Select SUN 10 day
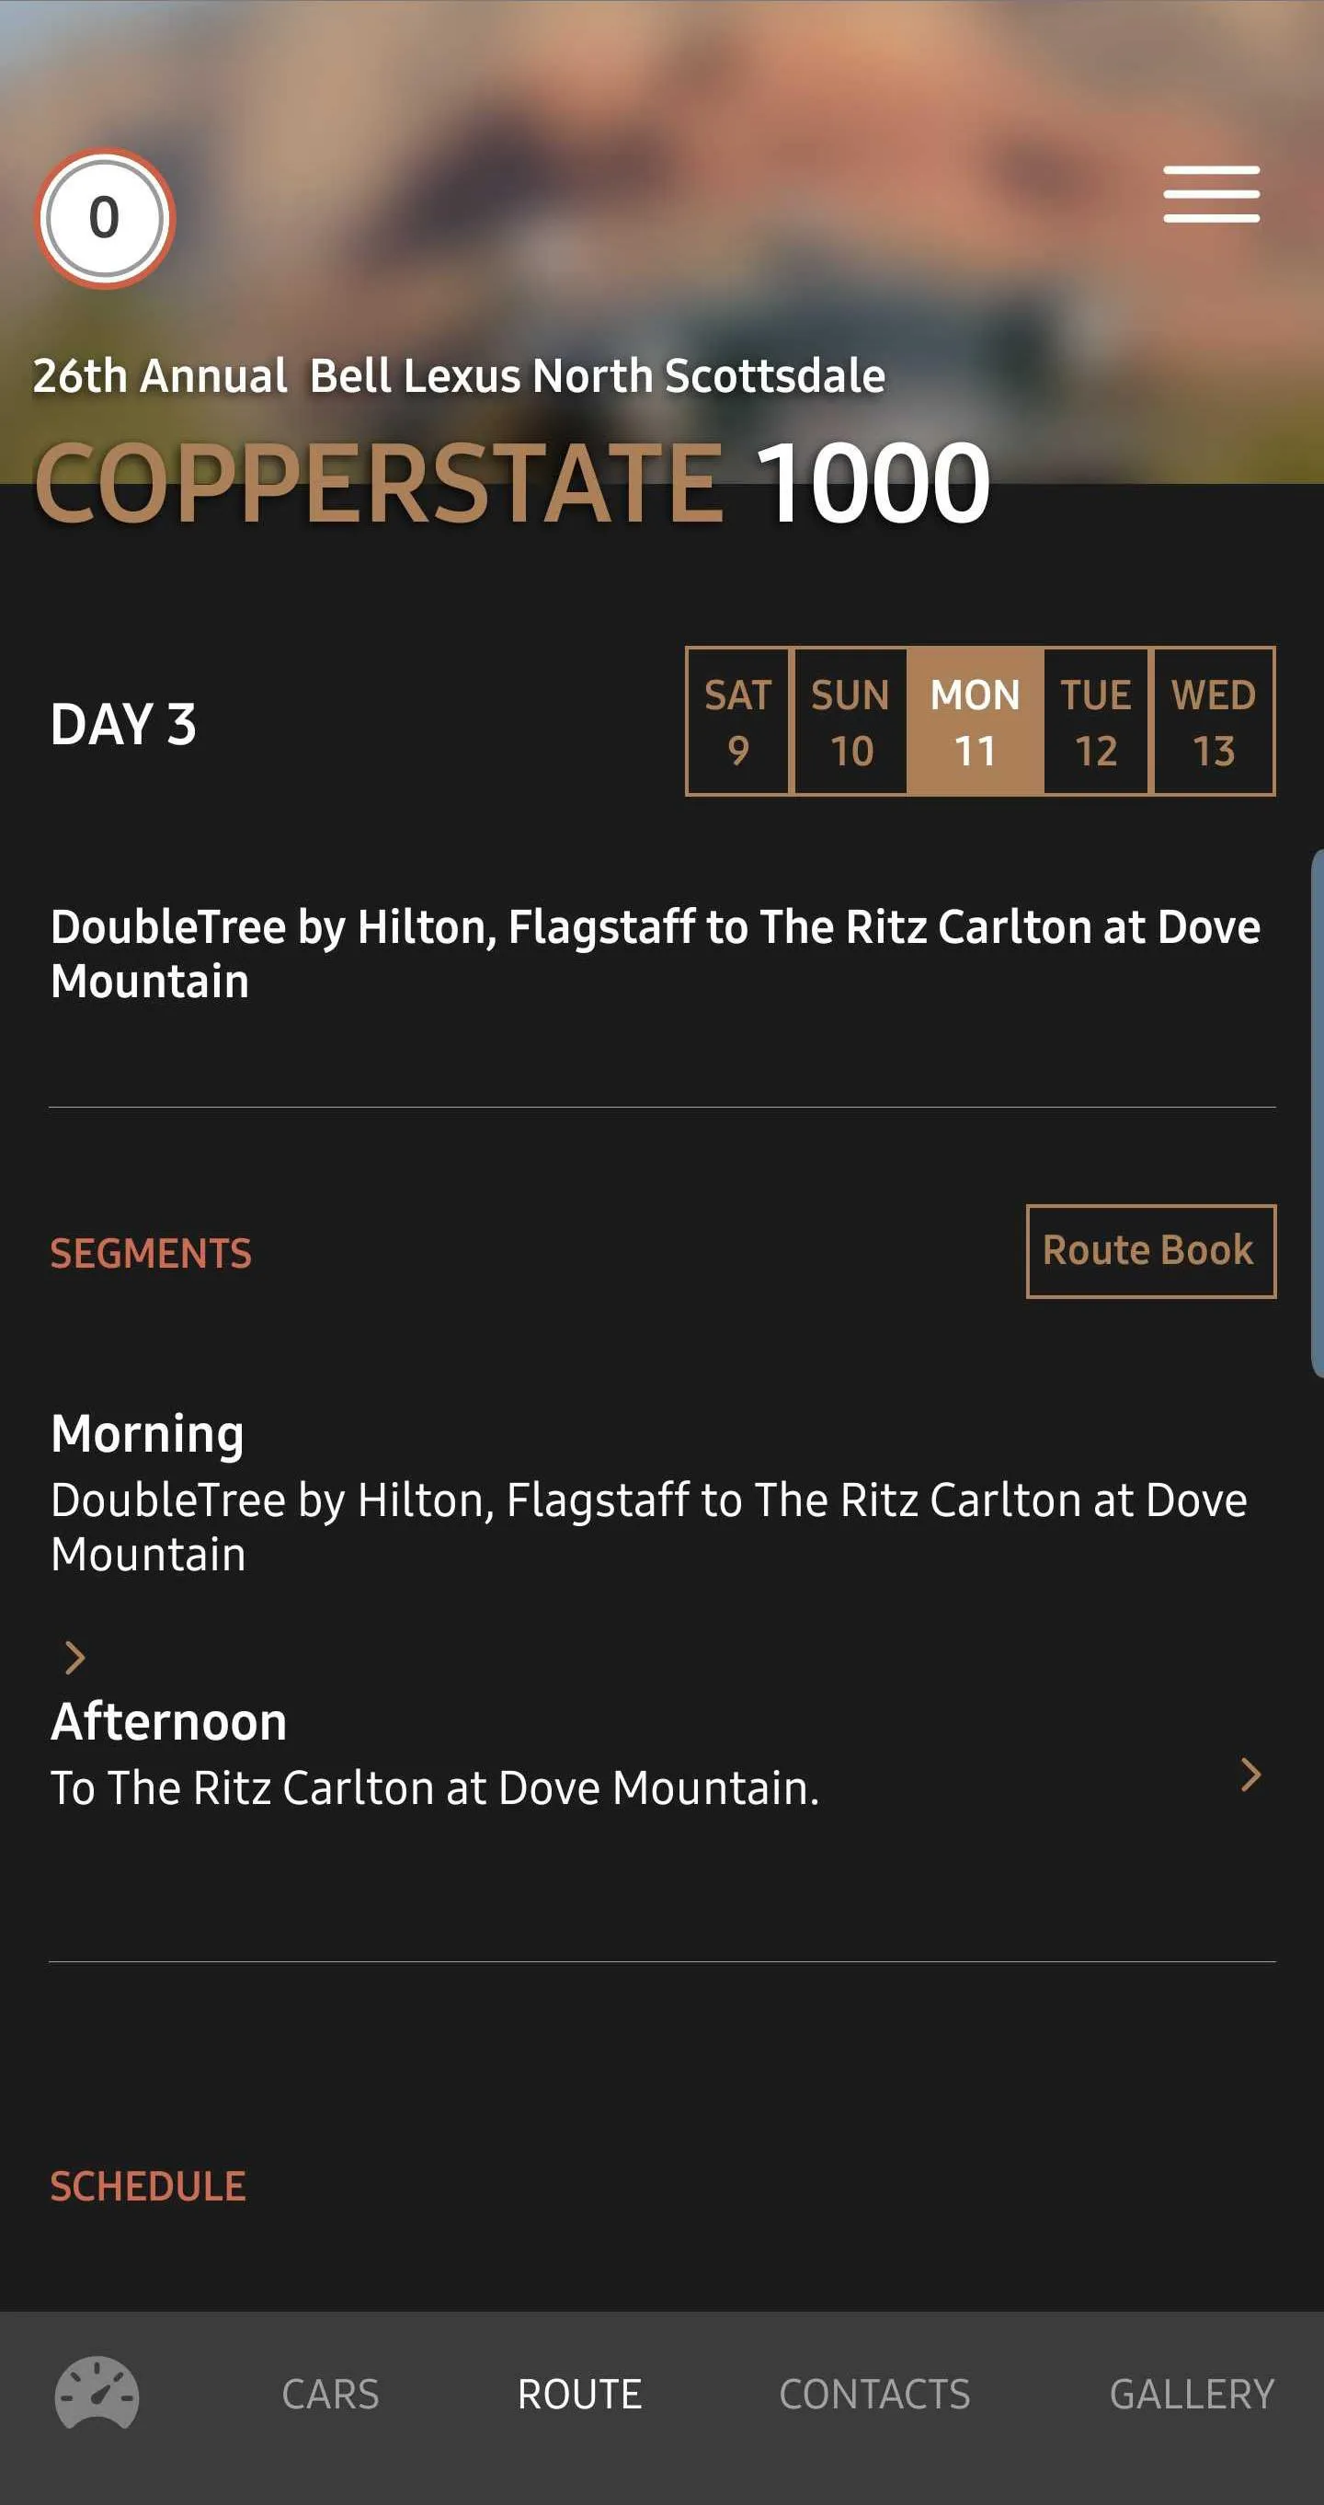1324x2505 pixels. point(850,721)
